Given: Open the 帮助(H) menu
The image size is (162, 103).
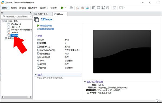Looking at the screenshot, I should pyautogui.click(x=54, y=8).
